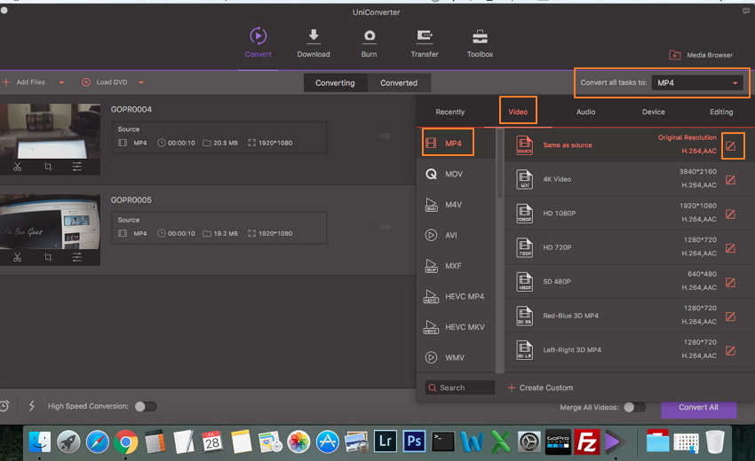Open the scheduler clock icon
This screenshot has width=755, height=461.
[4, 406]
